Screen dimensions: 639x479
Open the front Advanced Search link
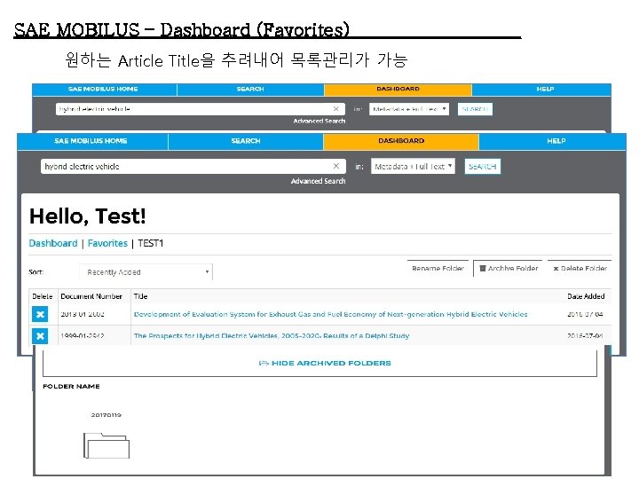pos(319,181)
